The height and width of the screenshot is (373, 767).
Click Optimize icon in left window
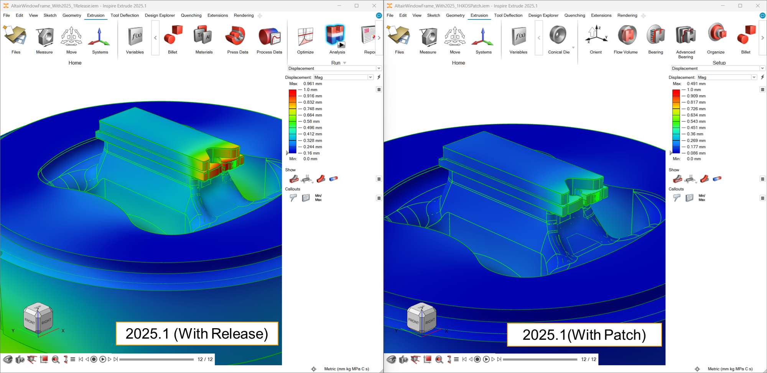(305, 39)
